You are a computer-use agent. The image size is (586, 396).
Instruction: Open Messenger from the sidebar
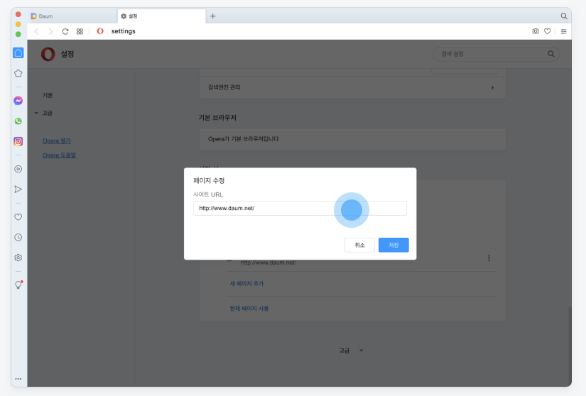pyautogui.click(x=18, y=101)
